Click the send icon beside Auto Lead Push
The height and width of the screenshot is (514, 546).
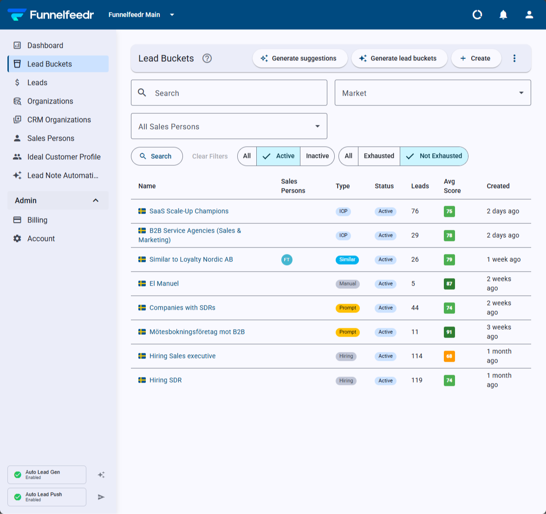101,497
